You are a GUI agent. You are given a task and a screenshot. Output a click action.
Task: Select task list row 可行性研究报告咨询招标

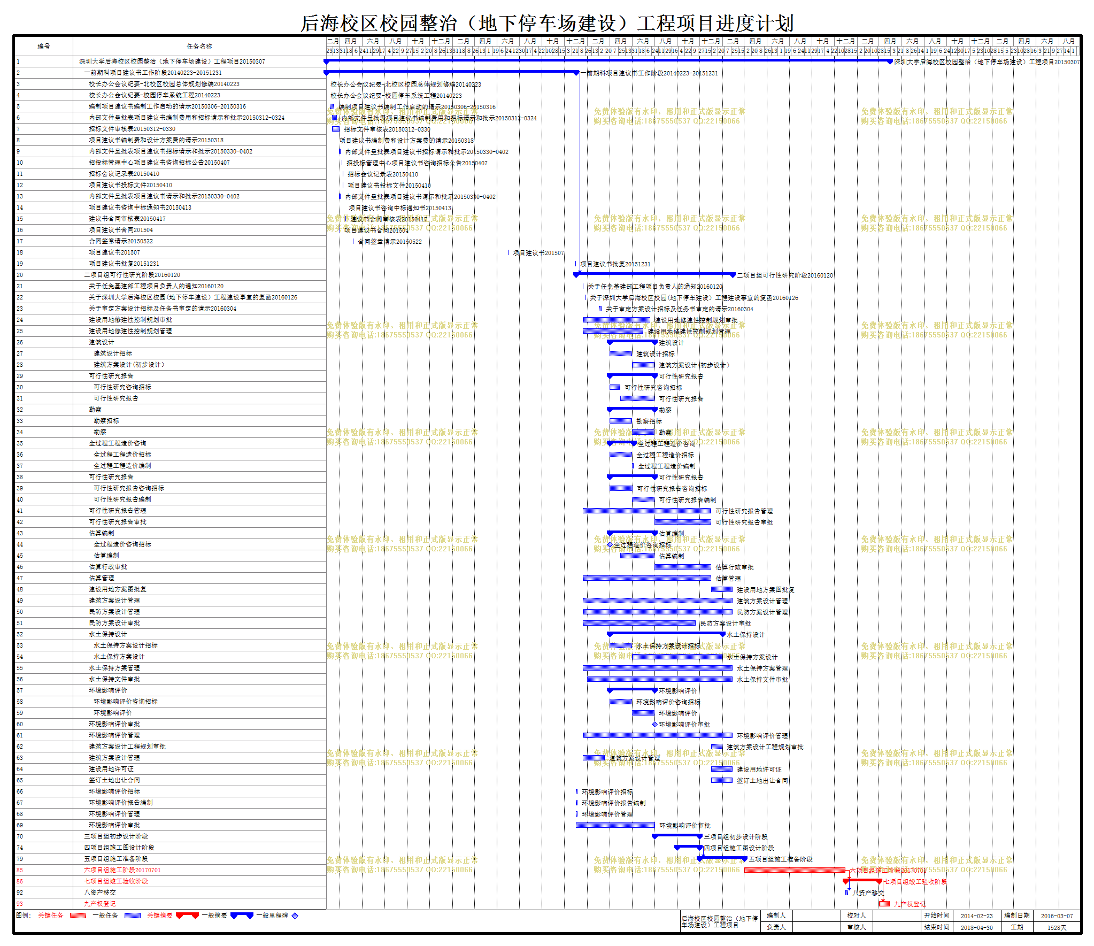(x=171, y=488)
